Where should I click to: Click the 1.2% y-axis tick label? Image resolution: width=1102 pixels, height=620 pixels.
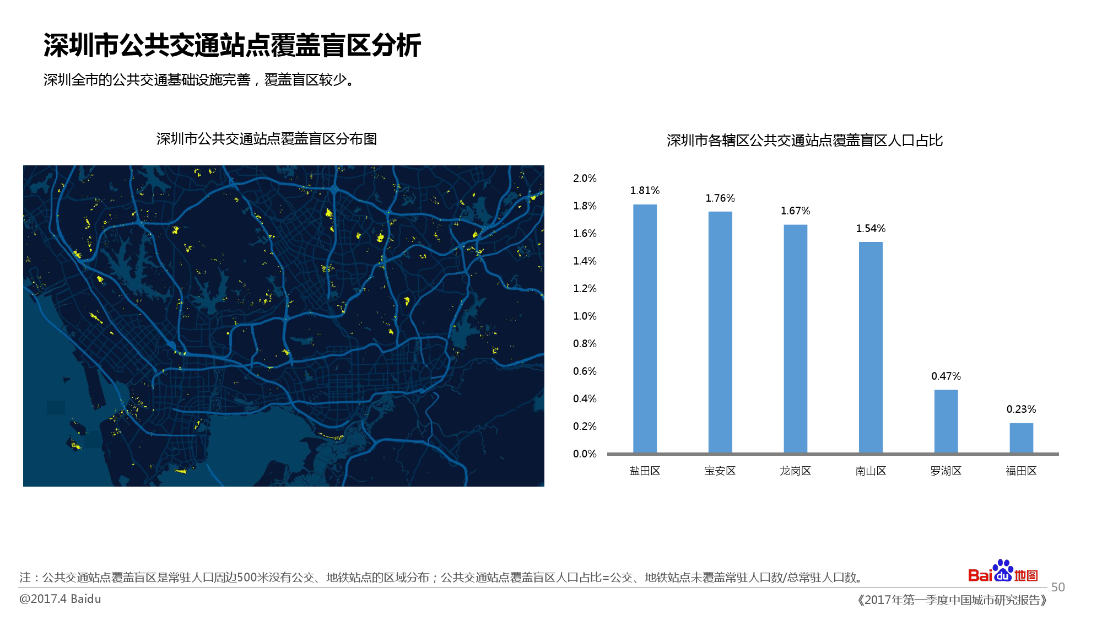(x=585, y=288)
